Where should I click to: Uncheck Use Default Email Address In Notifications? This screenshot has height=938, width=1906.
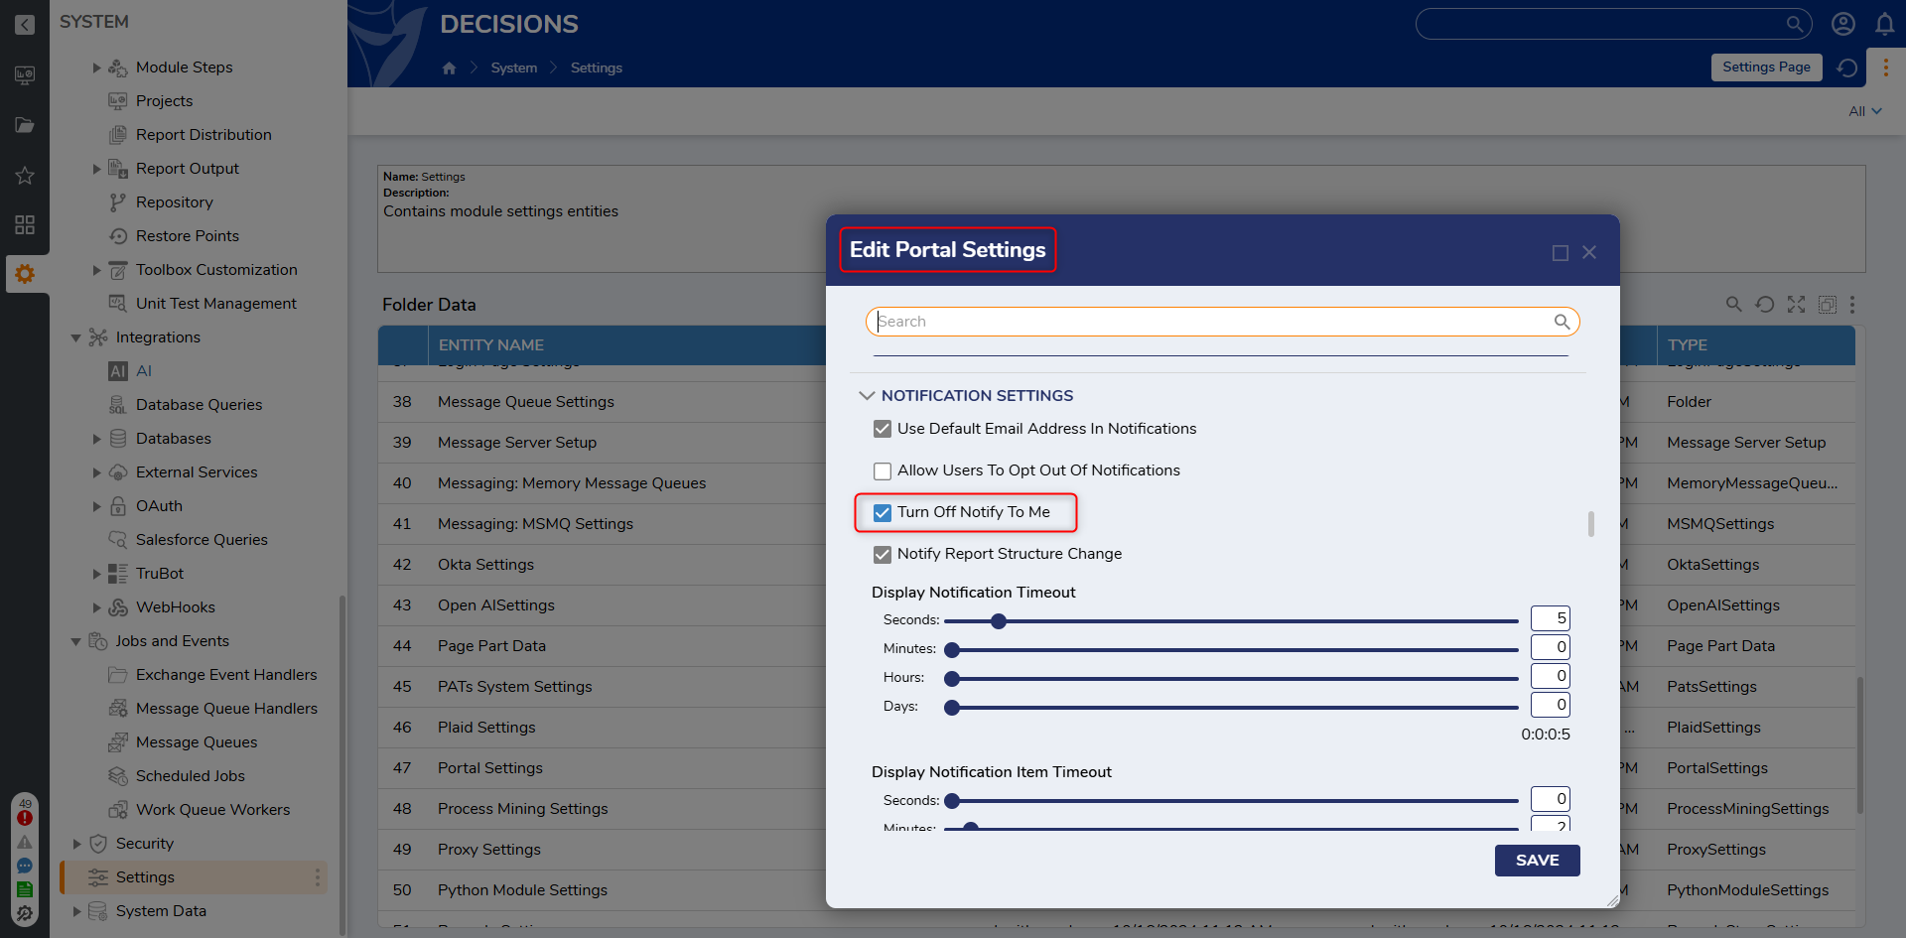coord(882,429)
